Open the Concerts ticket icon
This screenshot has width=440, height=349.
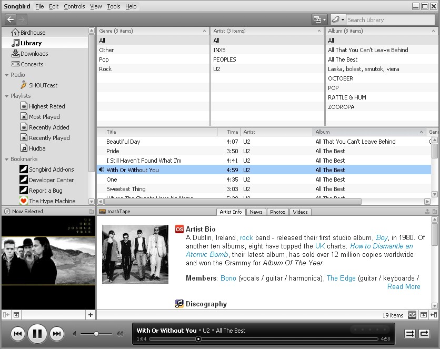tap(15, 64)
